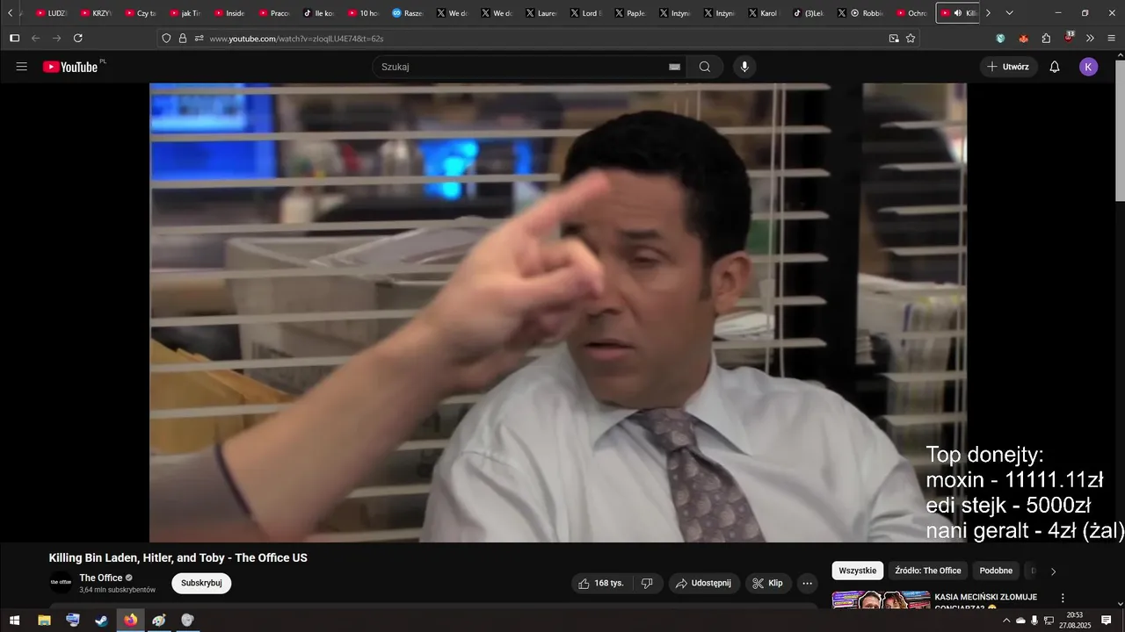Select the Źródło: The Office chip
The image size is (1125, 632).
tap(928, 571)
